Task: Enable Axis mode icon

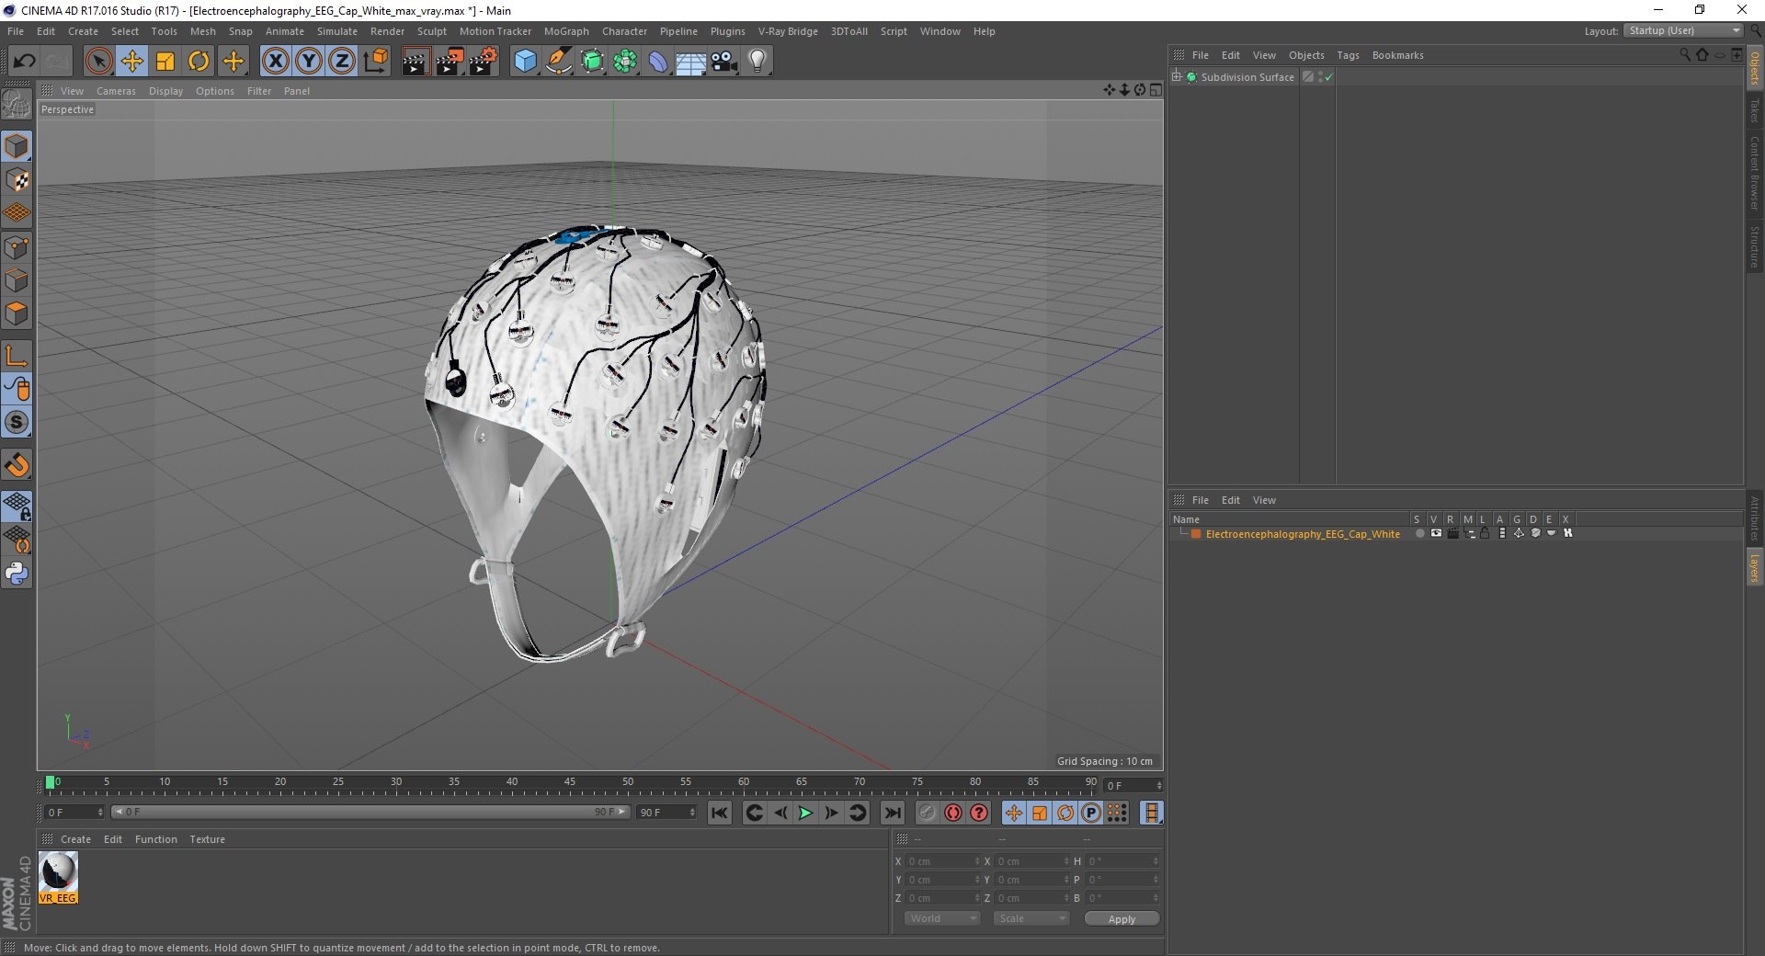Action: [17, 356]
